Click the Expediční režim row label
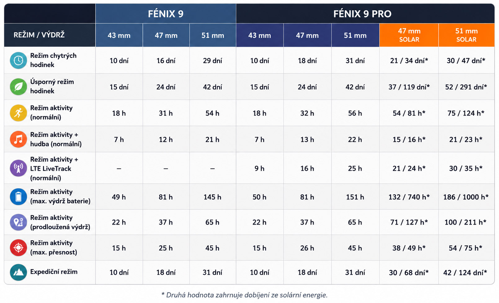 pos(54,272)
